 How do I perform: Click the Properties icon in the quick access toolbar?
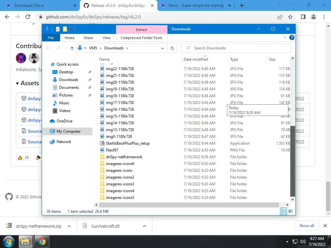tap(58, 29)
